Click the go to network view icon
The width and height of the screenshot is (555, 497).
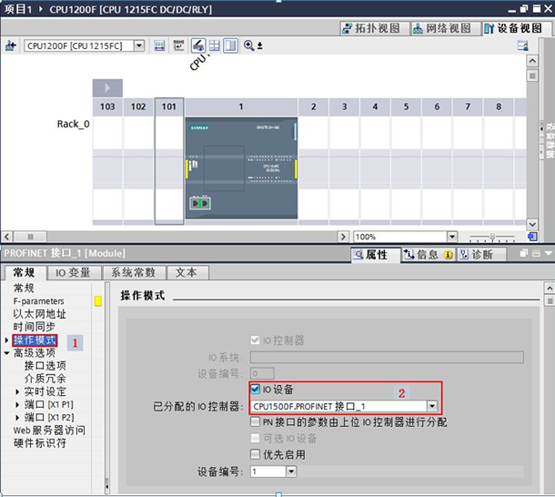[x=11, y=46]
